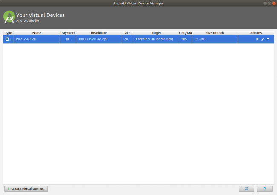Edit the Pixel 2 API 28 device
277x195 pixels.
coord(263,39)
